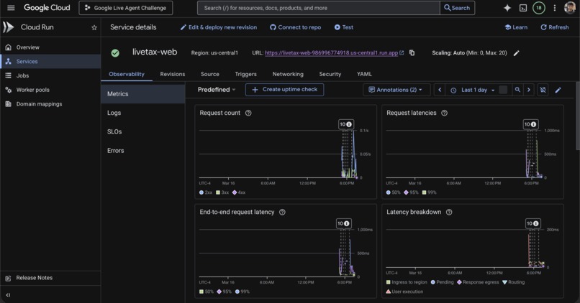Open the three-dot more options menu
Screen dimensions: 580x303
tap(555, 8)
